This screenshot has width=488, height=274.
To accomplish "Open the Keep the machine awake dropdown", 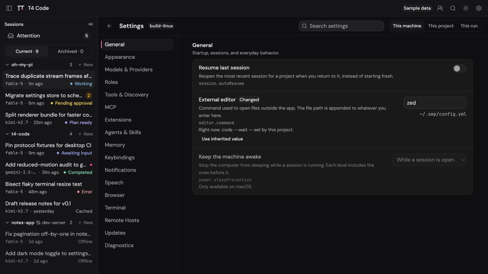I will pyautogui.click(x=429, y=160).
